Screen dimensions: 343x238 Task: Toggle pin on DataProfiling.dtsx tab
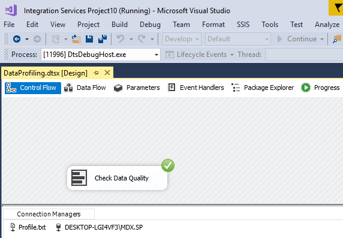coord(96,73)
